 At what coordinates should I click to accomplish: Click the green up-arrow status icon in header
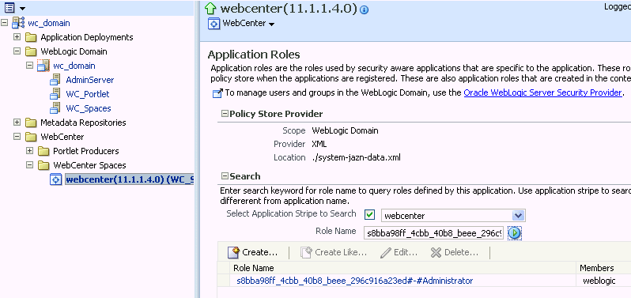(211, 9)
